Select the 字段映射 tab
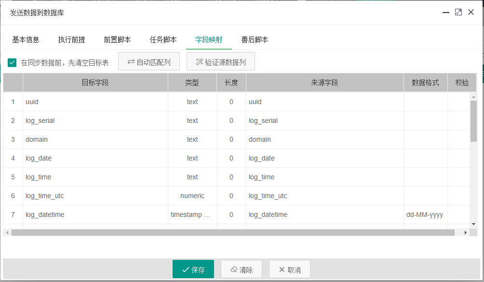The height and width of the screenshot is (282, 484). [x=209, y=40]
